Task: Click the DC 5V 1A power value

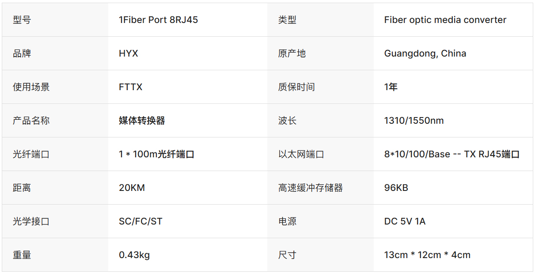Action: (405, 221)
